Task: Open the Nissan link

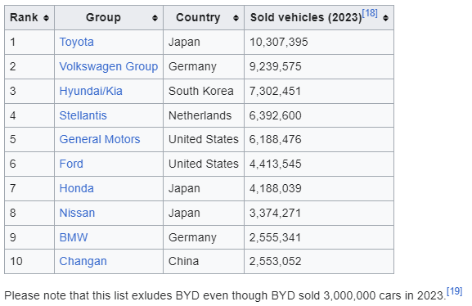Action: [x=77, y=213]
